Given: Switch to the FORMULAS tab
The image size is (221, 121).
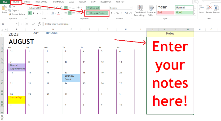Looking at the screenshot, I should pos(59,2).
